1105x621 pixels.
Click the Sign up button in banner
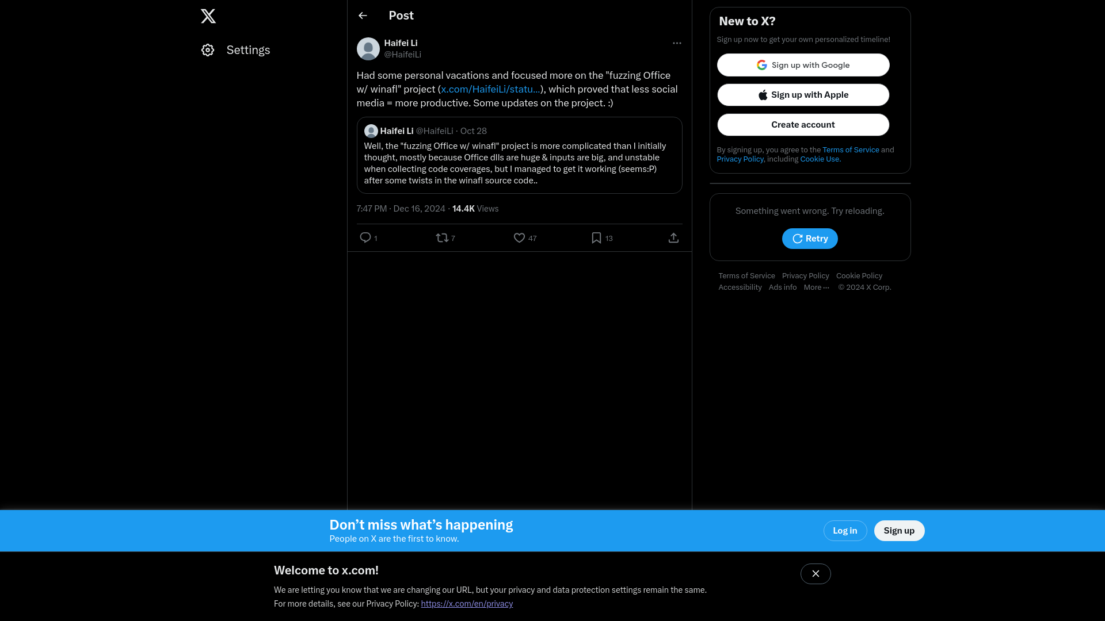coord(900,531)
